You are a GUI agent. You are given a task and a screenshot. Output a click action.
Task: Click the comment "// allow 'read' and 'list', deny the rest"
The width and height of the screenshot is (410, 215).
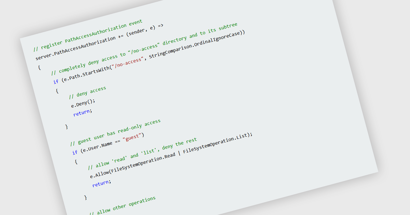[x=142, y=154]
